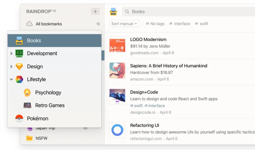255x150 pixels.
Task: Click the swift tag under Design+Code
Action: click(136, 106)
